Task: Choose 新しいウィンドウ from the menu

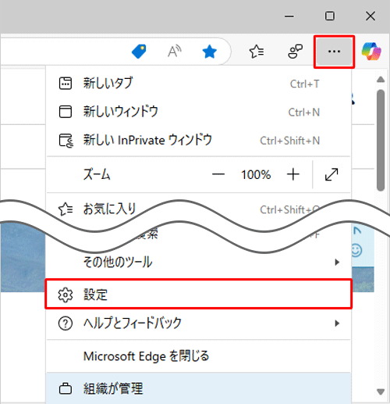Action: [x=199, y=112]
